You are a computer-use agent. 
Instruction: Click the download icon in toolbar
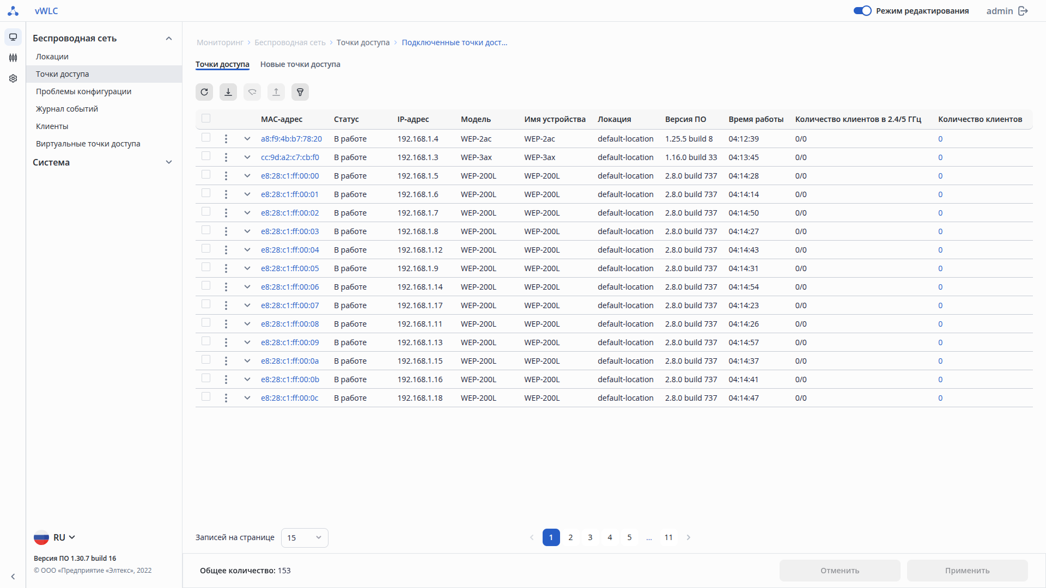point(228,92)
